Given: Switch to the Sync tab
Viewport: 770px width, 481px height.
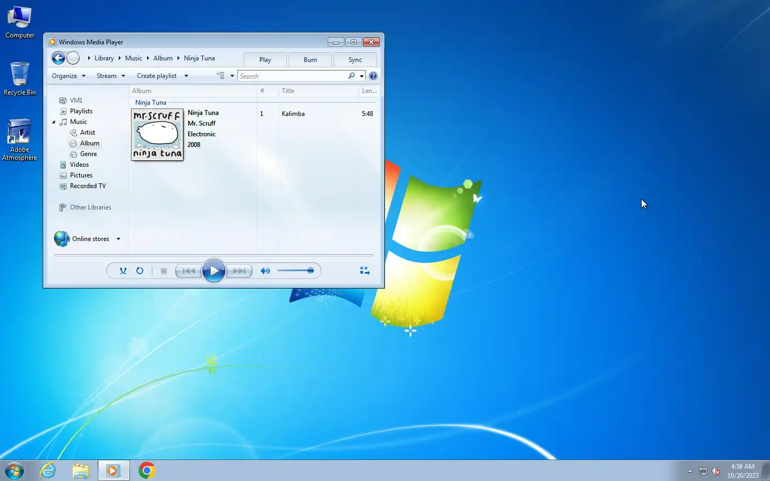Looking at the screenshot, I should coord(355,59).
